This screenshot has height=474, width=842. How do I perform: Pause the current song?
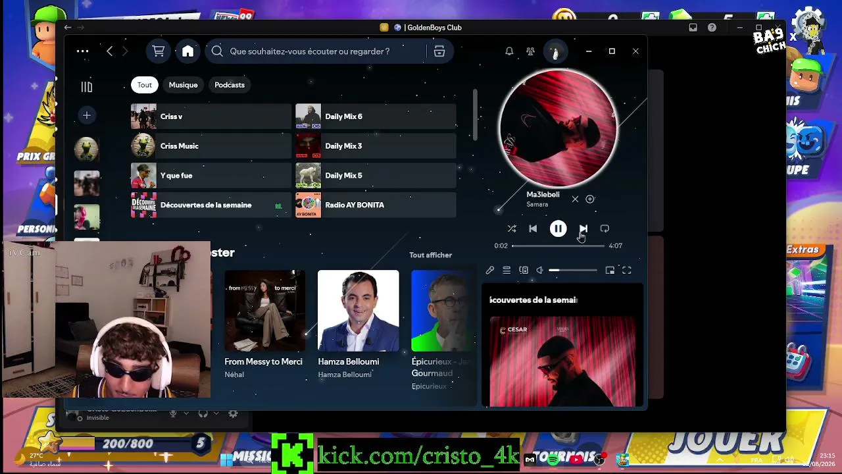pyautogui.click(x=558, y=228)
